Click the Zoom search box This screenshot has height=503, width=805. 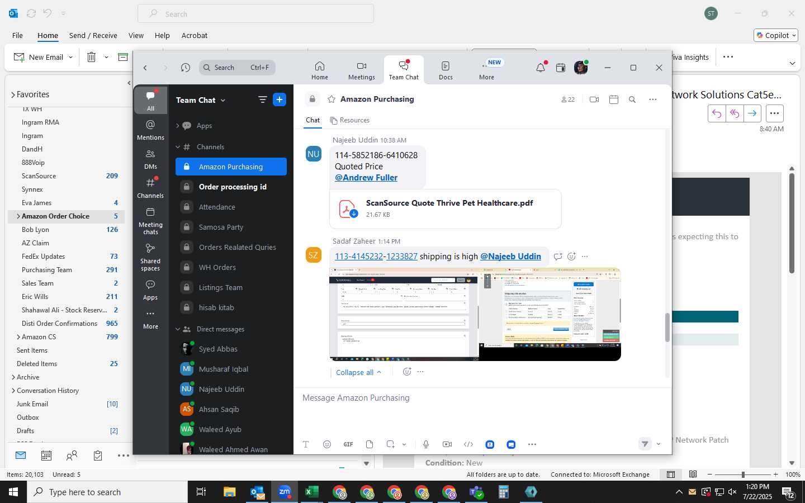click(x=237, y=68)
